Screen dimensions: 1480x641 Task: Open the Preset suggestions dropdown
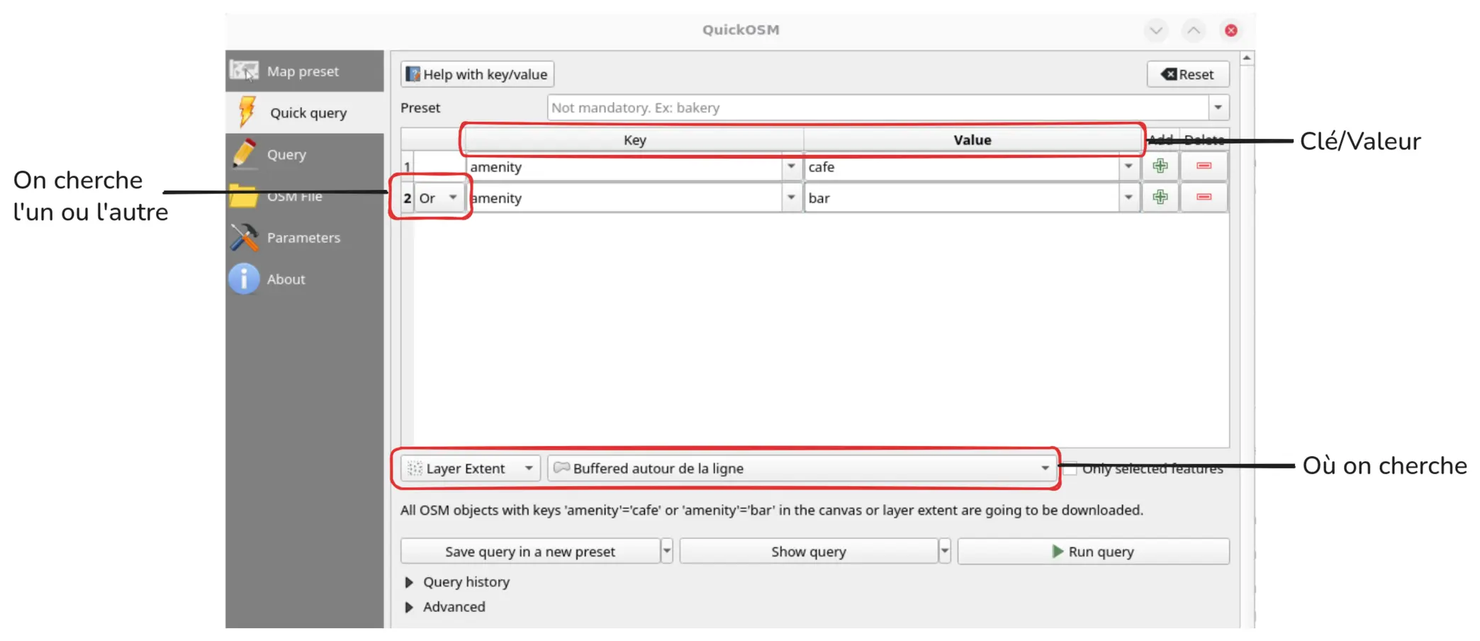[1218, 107]
